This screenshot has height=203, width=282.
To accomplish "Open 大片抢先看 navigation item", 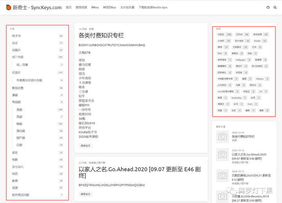I will (127, 7).
